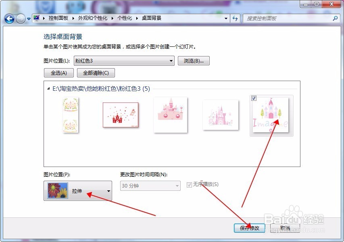Image resolution: width=344 pixels, height=242 pixels.
Task: Select the Imagine castle wallpaper thumbnail
Action: pos(271,115)
